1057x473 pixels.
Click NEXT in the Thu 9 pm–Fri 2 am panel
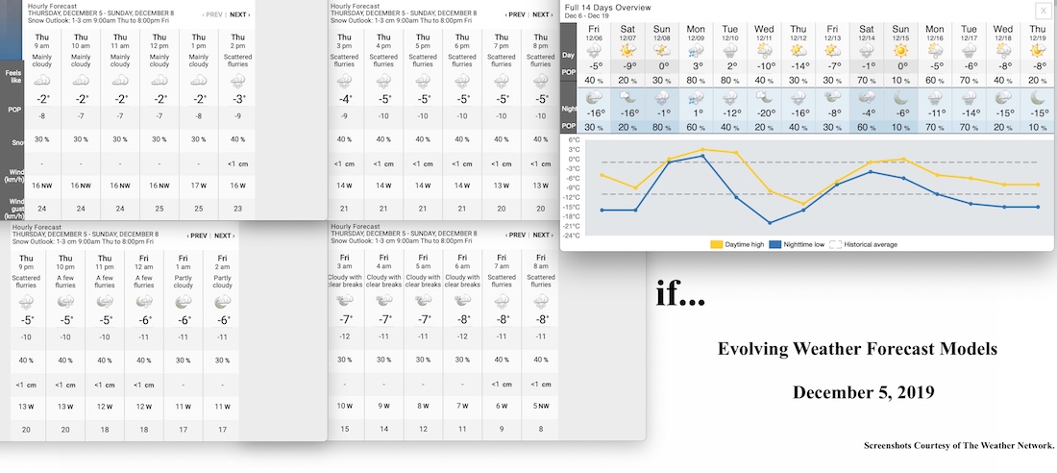coord(225,236)
